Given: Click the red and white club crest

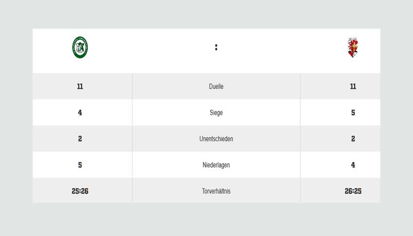Looking at the screenshot, I should (x=353, y=48).
